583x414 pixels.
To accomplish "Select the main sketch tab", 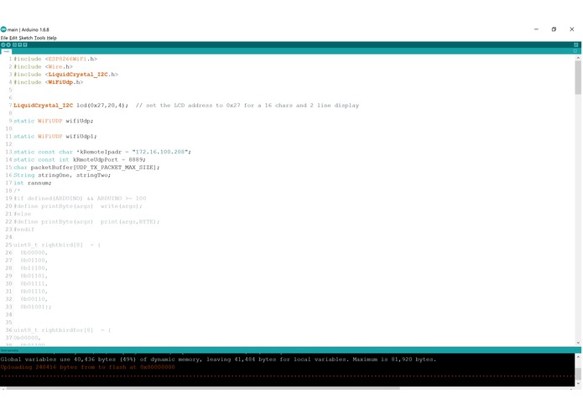I will pyautogui.click(x=7, y=51).
